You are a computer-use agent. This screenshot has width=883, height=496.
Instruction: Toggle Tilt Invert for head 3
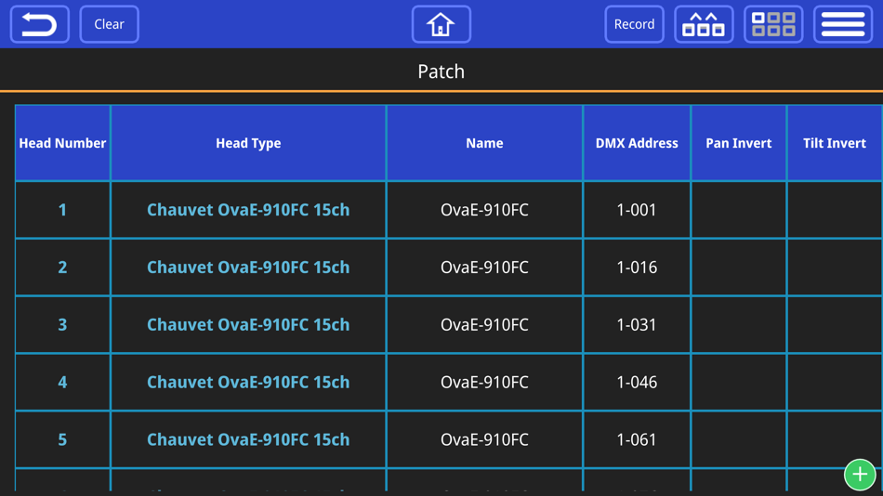pos(835,325)
